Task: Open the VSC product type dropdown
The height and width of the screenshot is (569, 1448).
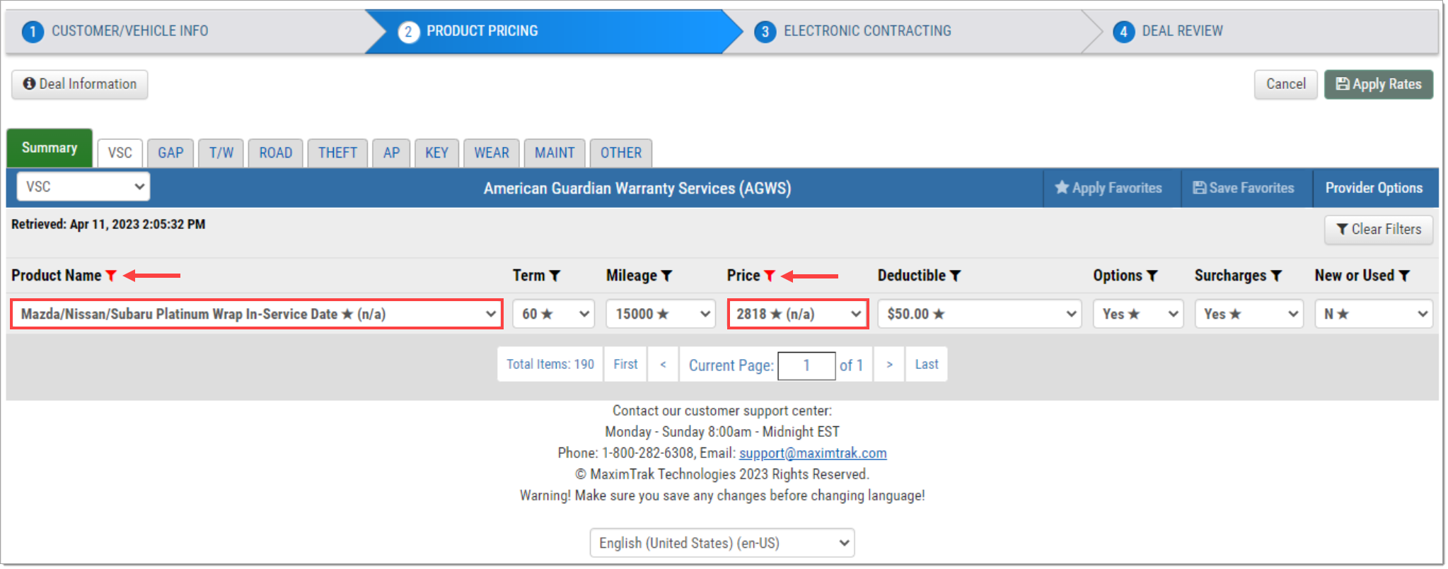Action: (83, 187)
